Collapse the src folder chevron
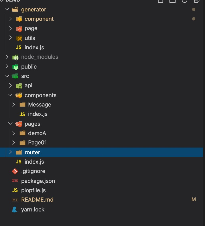 click(x=7, y=76)
